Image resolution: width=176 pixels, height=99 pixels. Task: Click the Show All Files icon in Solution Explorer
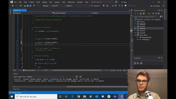[x=158, y=13]
